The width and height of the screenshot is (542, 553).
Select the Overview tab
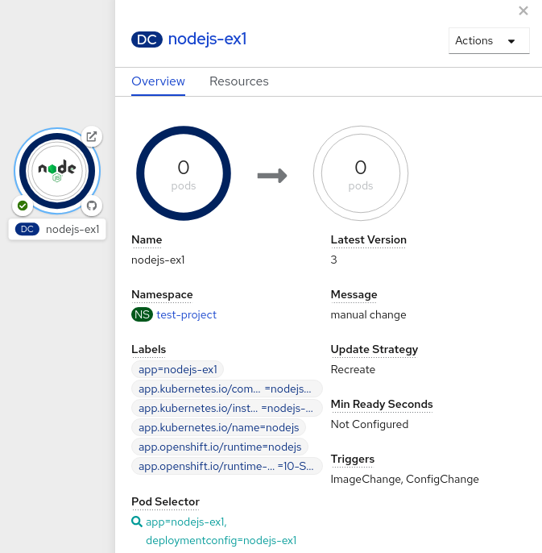[158, 81]
